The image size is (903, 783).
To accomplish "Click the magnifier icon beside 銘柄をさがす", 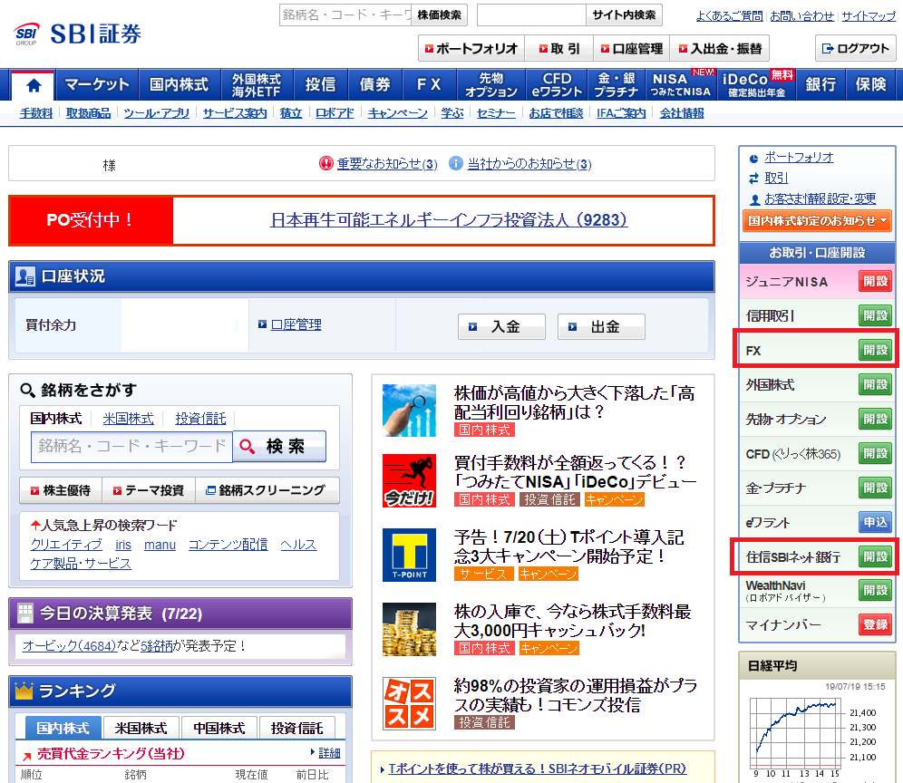I will tap(27, 391).
